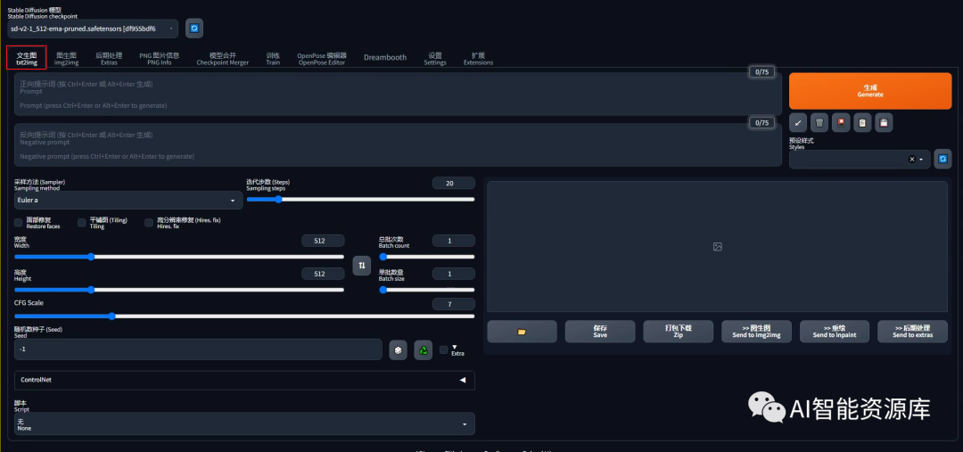Toggle the Extra seed checkbox

click(443, 350)
